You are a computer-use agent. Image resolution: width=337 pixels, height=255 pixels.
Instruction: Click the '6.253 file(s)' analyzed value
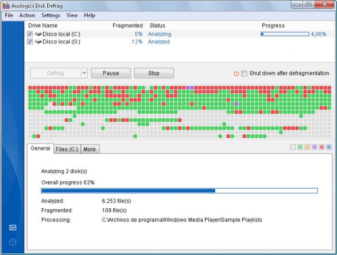(117, 201)
